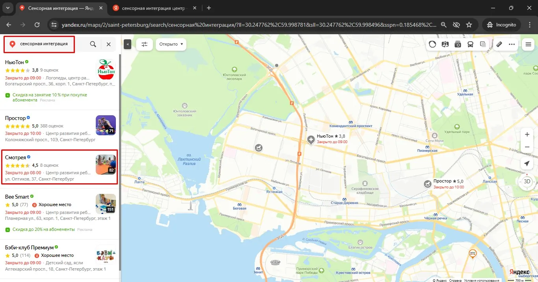Open the search filters sliders button
This screenshot has height=282, width=538.
(x=144, y=44)
